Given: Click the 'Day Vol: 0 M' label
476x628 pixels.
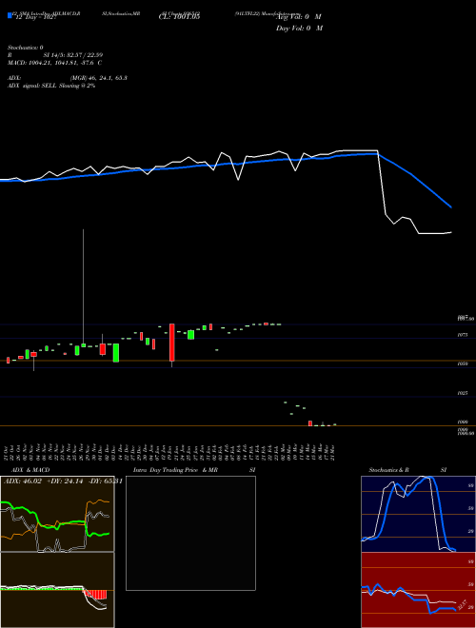Looking at the screenshot, I should 299,29.
